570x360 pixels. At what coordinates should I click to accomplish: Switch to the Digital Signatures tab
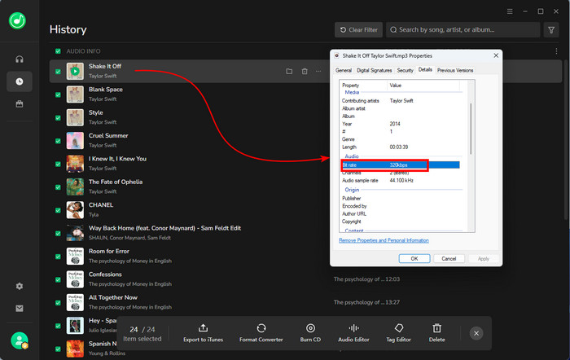tap(374, 70)
